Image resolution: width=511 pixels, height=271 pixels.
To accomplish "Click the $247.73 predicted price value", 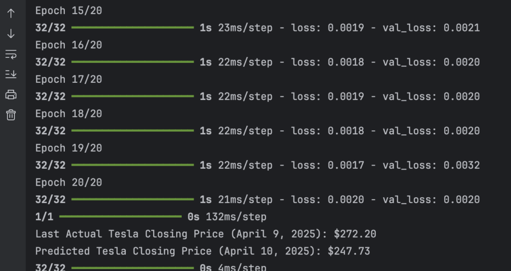I will [x=349, y=251].
